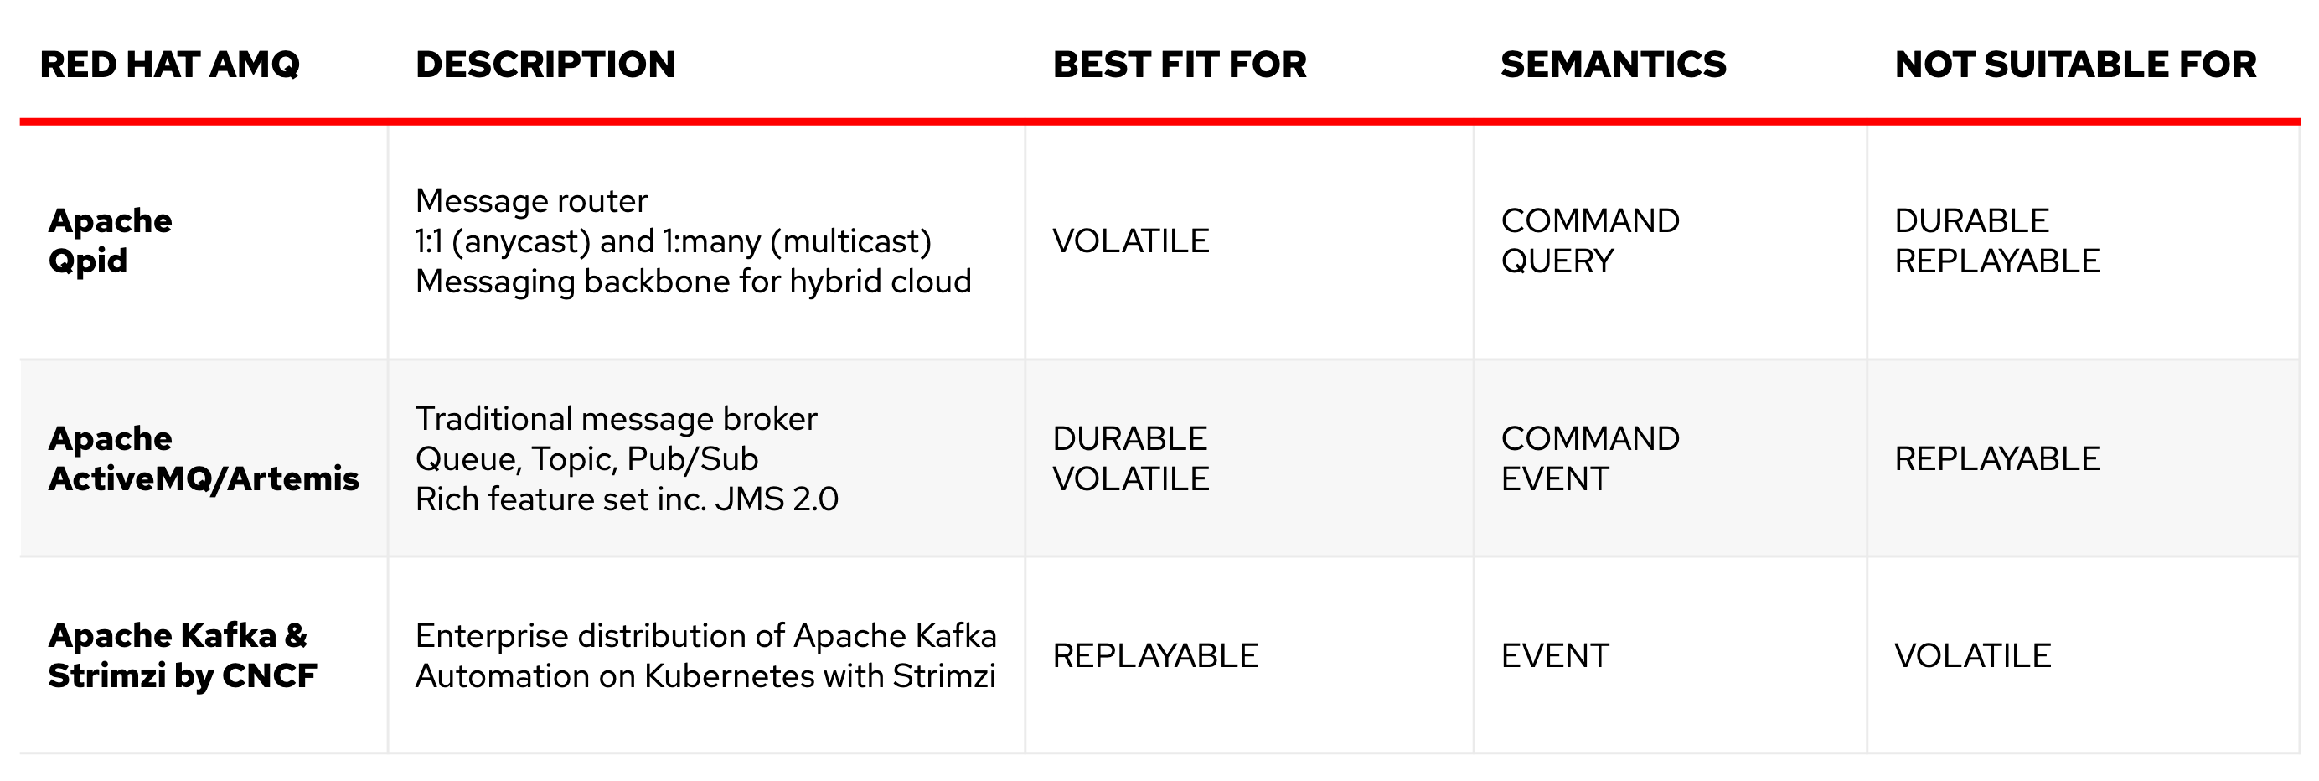Select the DURABLE REPLAYABLE cell

[x=1996, y=241]
